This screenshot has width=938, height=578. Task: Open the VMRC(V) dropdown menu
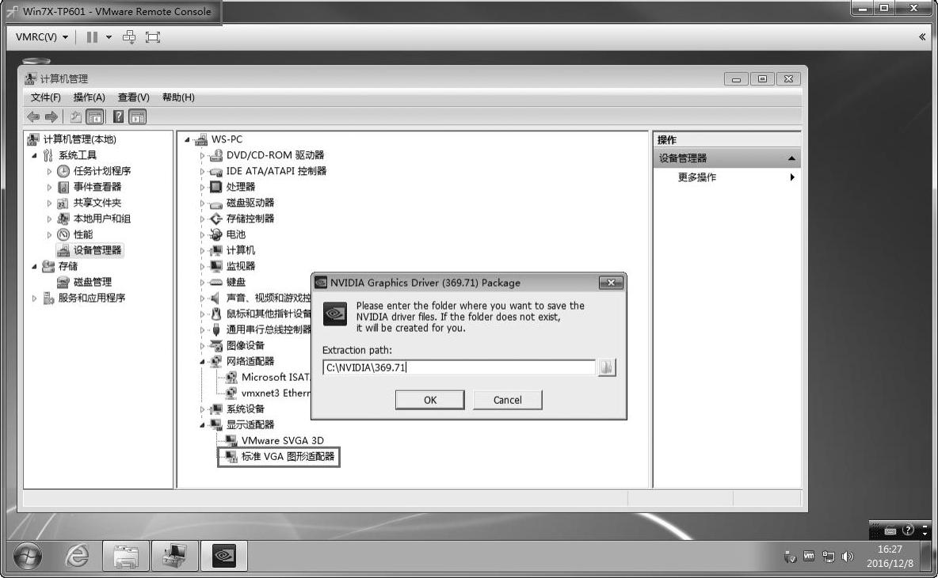click(x=42, y=37)
